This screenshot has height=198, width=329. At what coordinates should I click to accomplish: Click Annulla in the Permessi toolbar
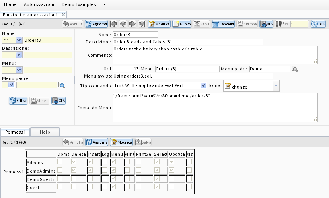pyautogui.click(x=73, y=142)
